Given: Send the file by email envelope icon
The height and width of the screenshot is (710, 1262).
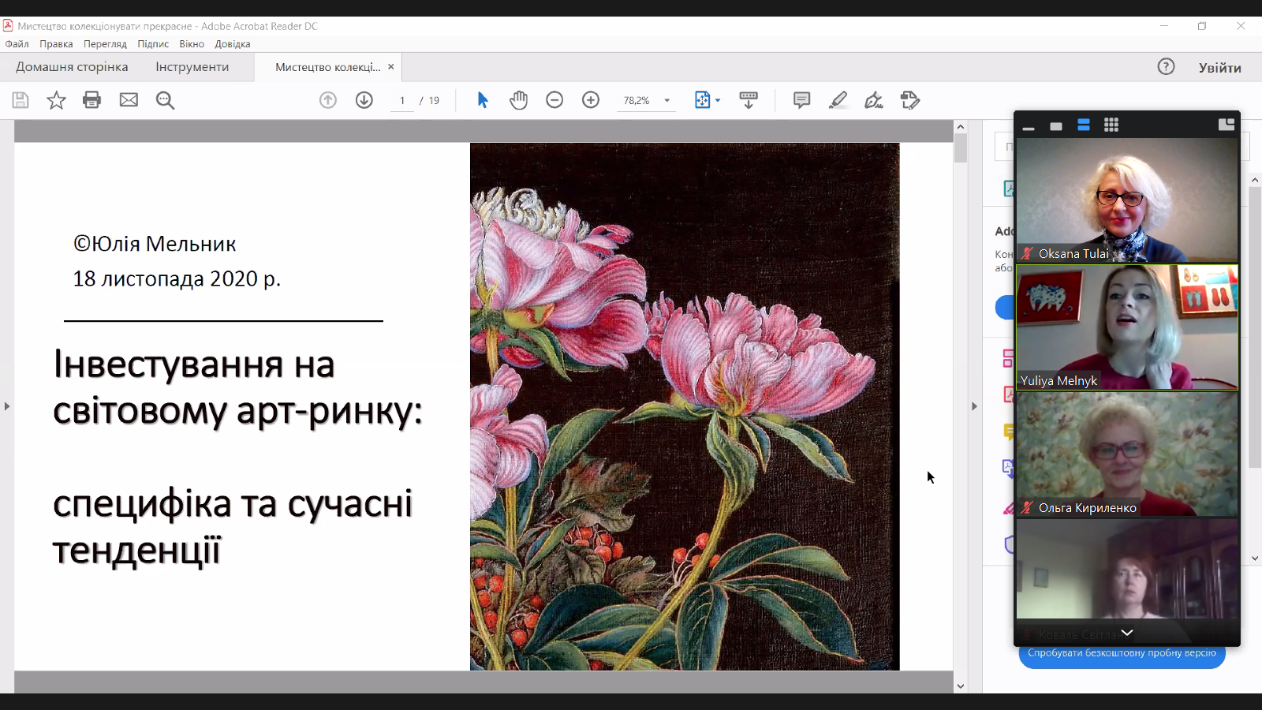Looking at the screenshot, I should pos(129,100).
